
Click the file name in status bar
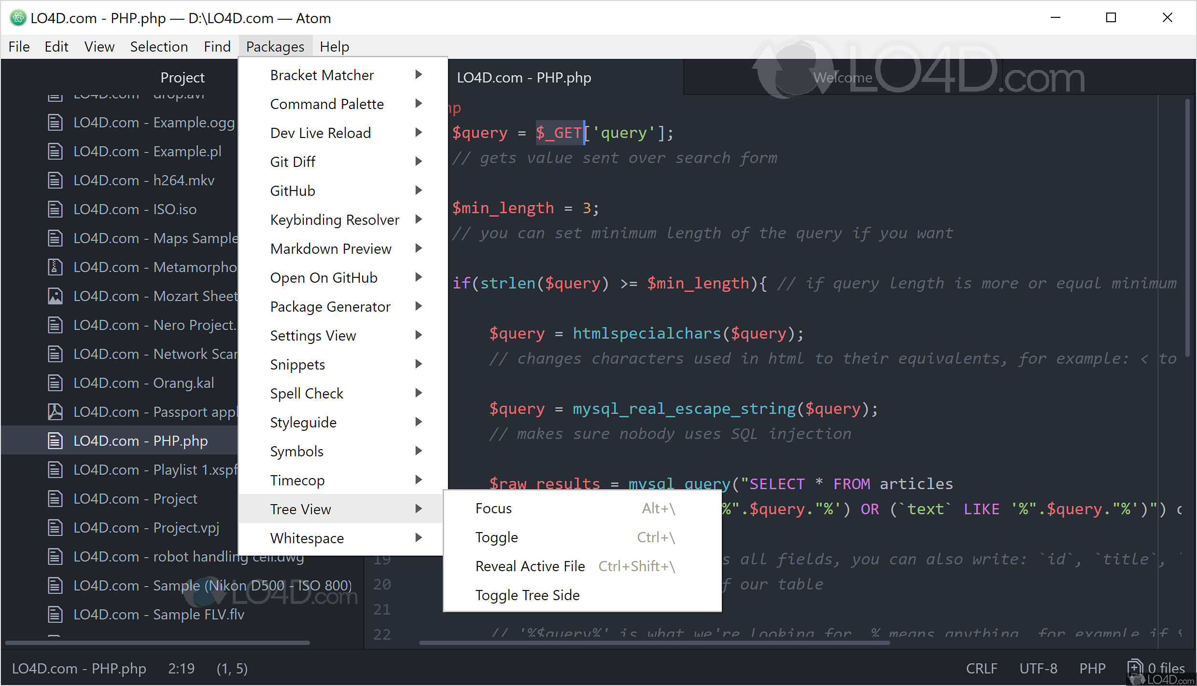[x=79, y=668]
